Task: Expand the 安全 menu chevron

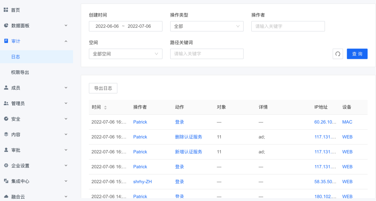Action: click(x=66, y=119)
